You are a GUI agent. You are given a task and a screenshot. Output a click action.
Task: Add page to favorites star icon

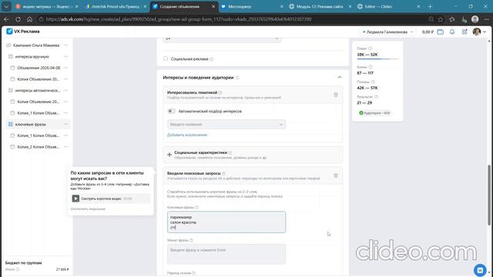tap(441, 19)
